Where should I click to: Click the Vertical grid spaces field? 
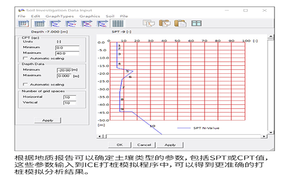click(70, 103)
